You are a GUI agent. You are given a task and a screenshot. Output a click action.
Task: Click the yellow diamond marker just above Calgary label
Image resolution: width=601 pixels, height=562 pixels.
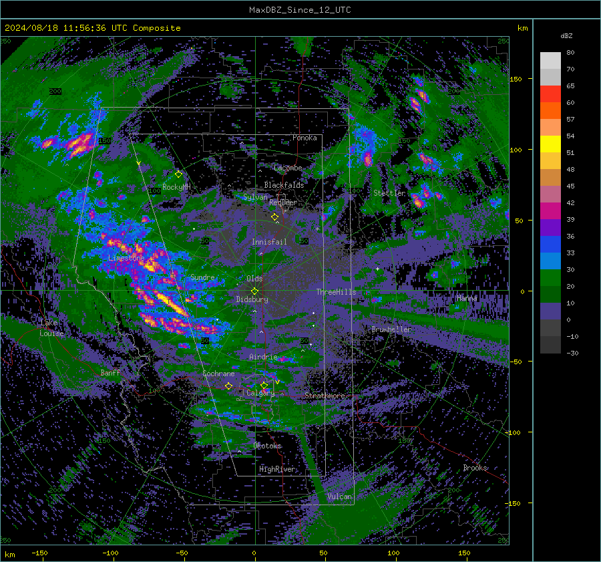(264, 385)
